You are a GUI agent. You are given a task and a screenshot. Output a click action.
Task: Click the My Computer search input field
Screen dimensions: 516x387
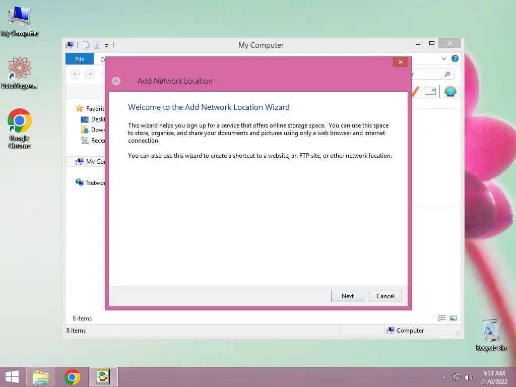432,74
